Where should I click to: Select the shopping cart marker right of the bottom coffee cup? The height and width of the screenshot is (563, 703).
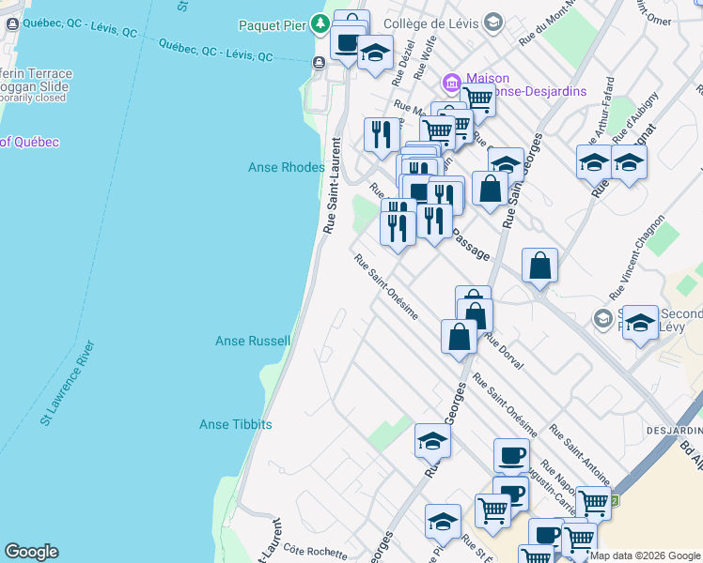pos(579,540)
